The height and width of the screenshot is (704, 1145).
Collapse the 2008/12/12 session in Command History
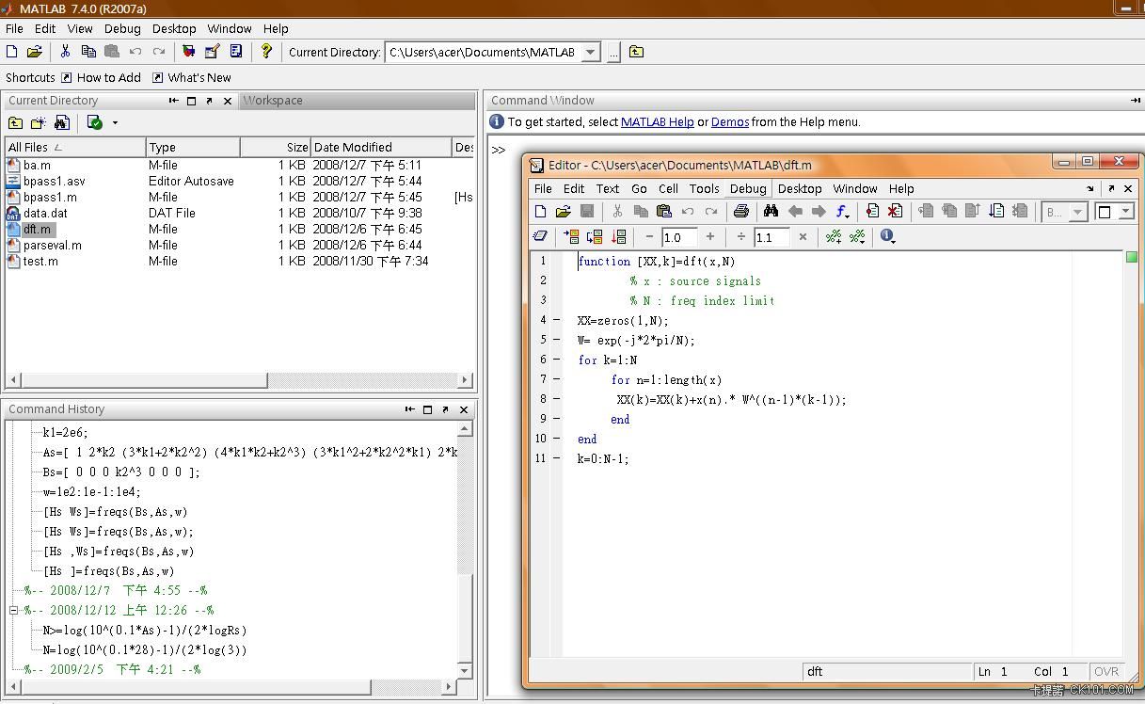tap(14, 610)
